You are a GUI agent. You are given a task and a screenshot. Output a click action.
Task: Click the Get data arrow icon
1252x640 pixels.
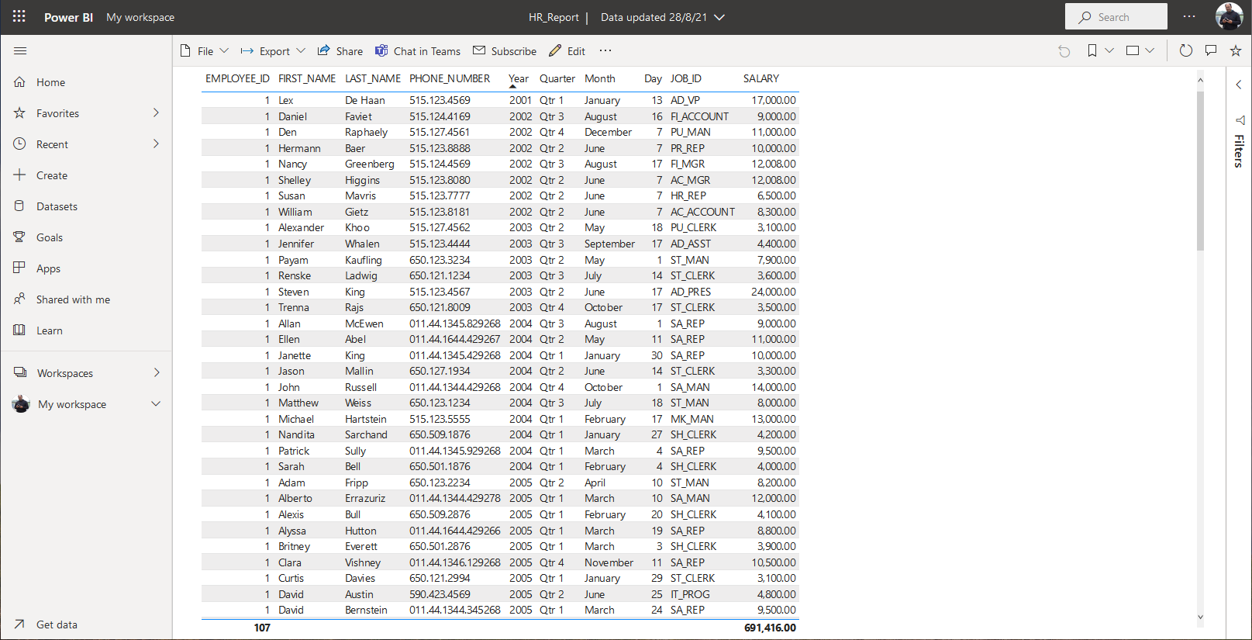(x=19, y=624)
